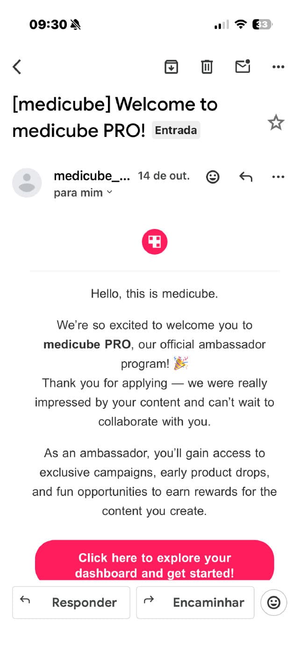
Task: Click the pink medicube logo
Action: coord(155,242)
